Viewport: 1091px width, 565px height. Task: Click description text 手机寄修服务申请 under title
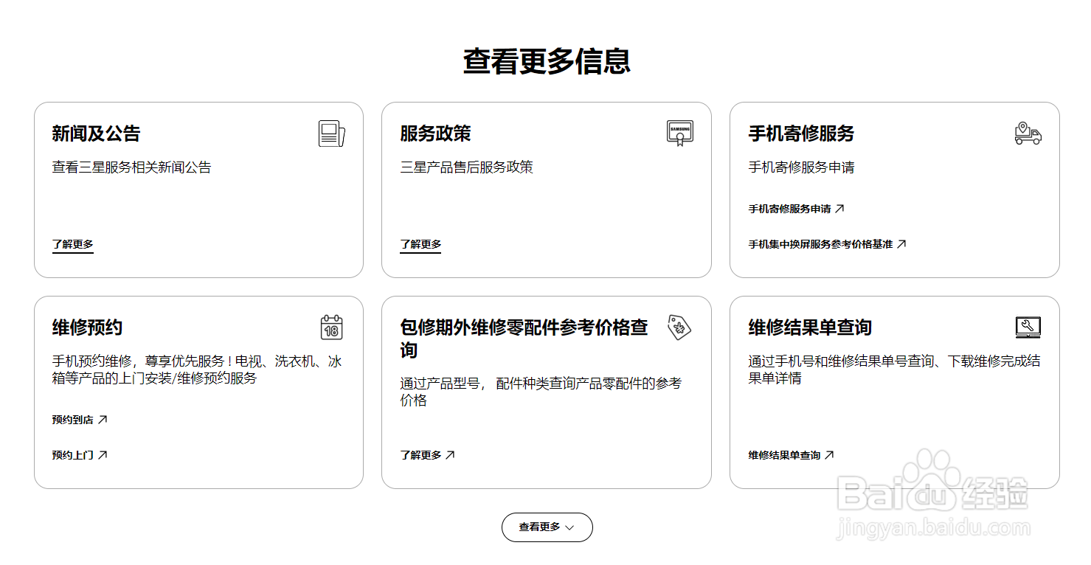801,167
